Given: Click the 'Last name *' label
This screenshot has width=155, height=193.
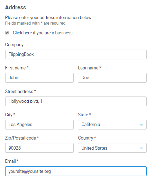Looking at the screenshot, I should pyautogui.click(x=90, y=68).
